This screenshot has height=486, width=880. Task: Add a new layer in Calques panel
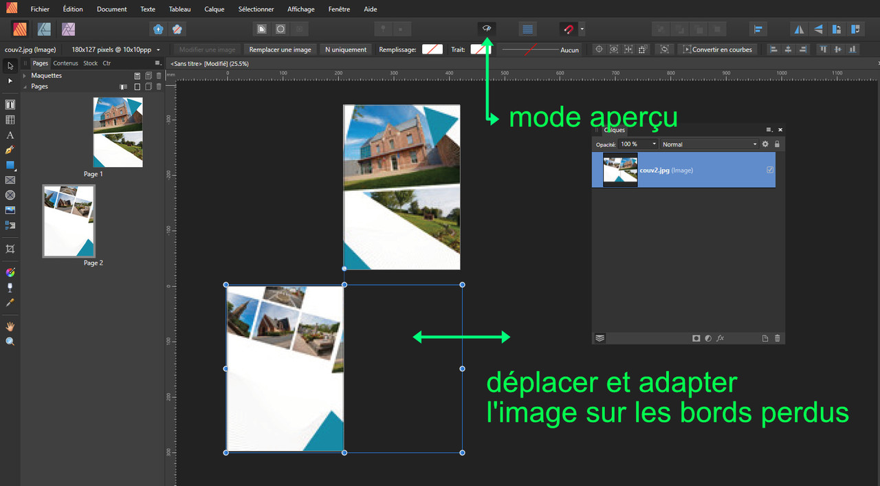[x=765, y=338]
